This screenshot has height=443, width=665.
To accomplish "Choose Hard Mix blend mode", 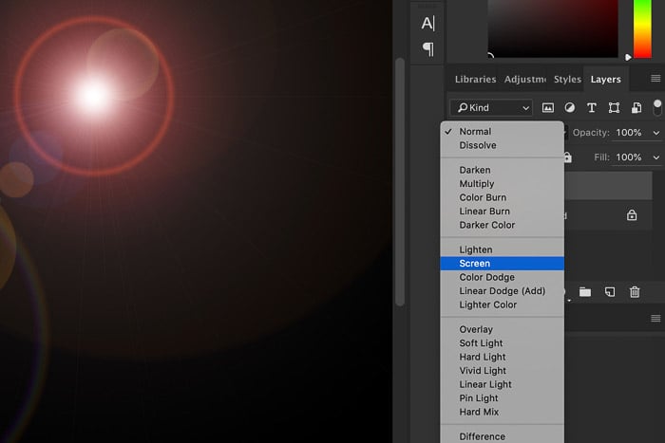I will (x=503, y=412).
